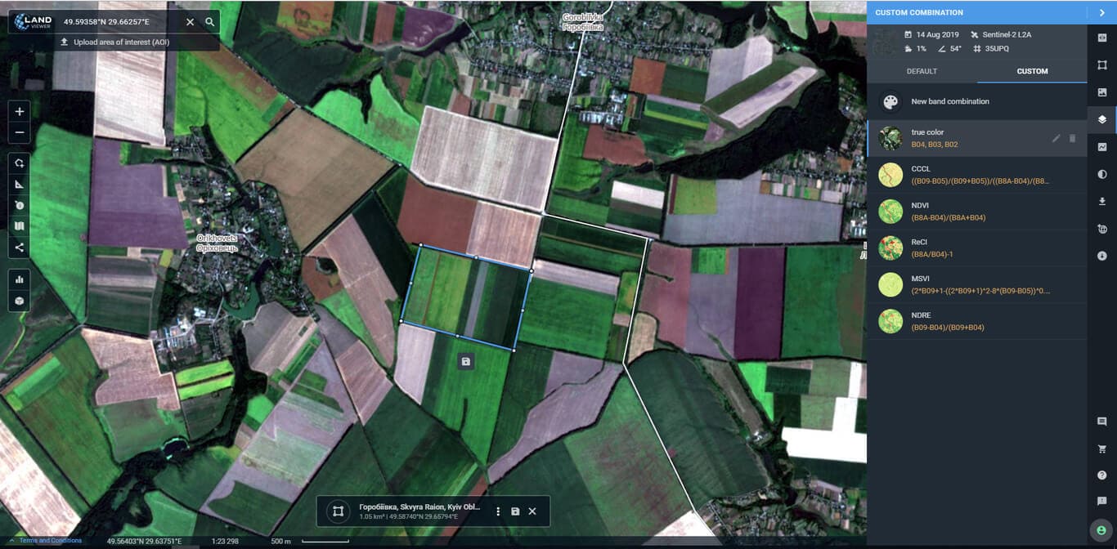This screenshot has height=549, width=1117.
Task: Activate the measure distance ruler tool
Action: pyautogui.click(x=20, y=184)
